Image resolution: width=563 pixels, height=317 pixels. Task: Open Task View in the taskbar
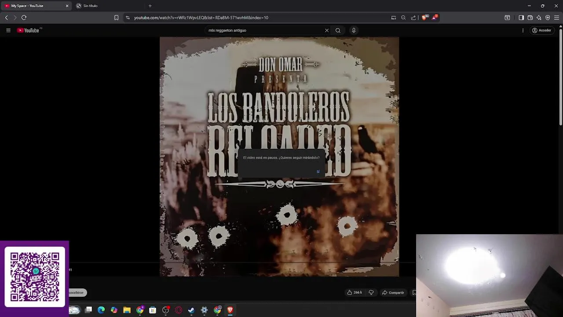[88, 310]
